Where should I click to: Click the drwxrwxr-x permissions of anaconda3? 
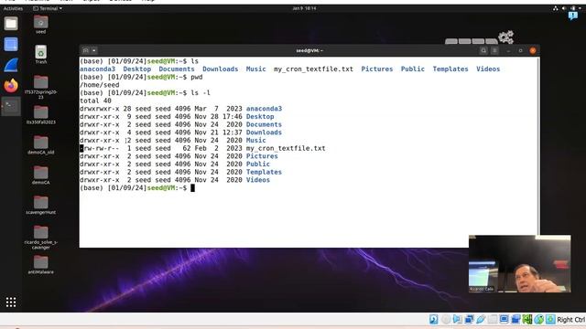point(100,109)
